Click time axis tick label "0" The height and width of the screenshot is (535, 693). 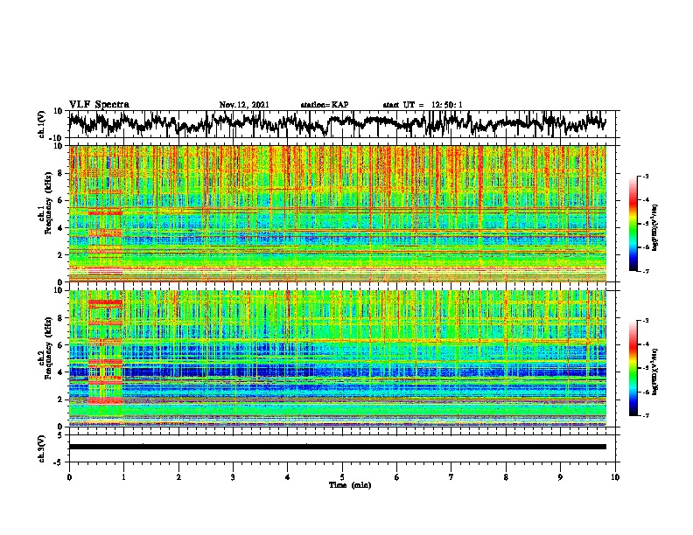pos(69,477)
